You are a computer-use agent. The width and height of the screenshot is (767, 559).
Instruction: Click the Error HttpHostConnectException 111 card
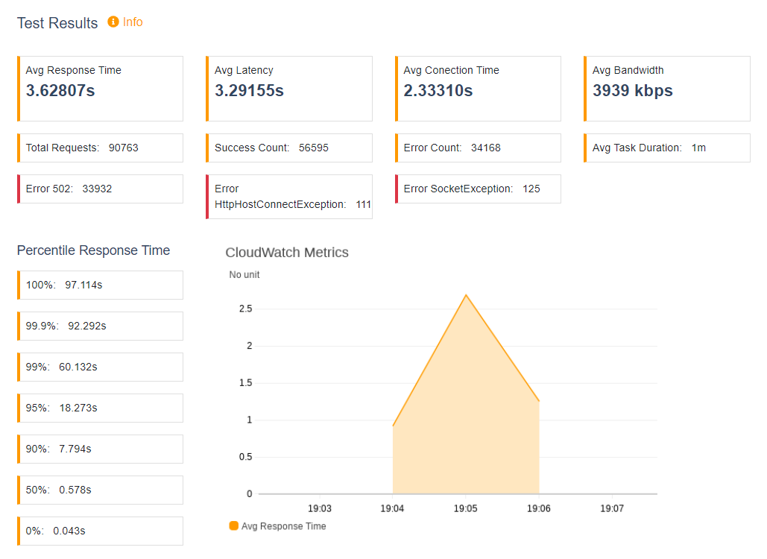(289, 197)
